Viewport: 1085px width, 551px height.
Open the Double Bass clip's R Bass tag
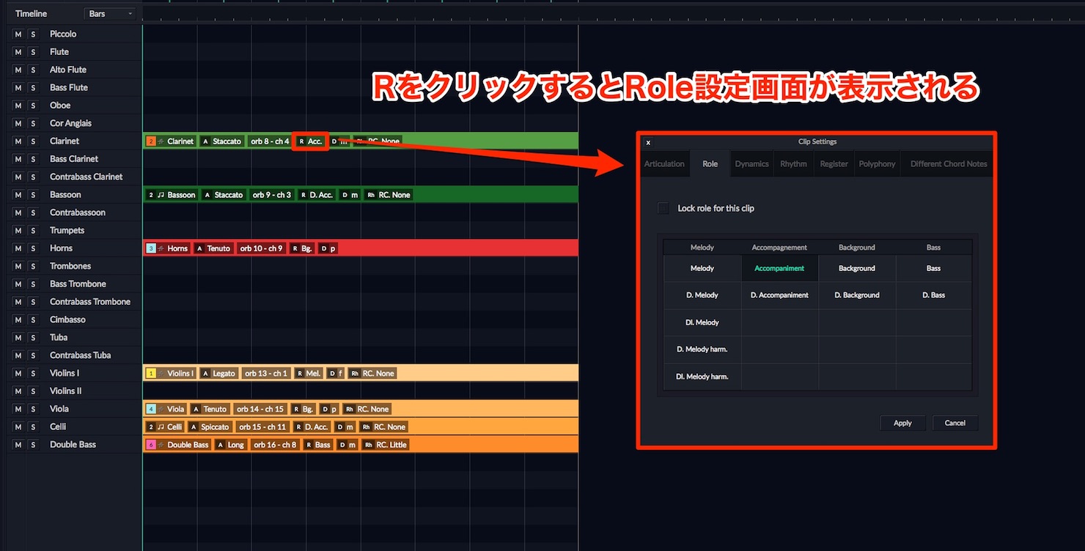tap(319, 445)
